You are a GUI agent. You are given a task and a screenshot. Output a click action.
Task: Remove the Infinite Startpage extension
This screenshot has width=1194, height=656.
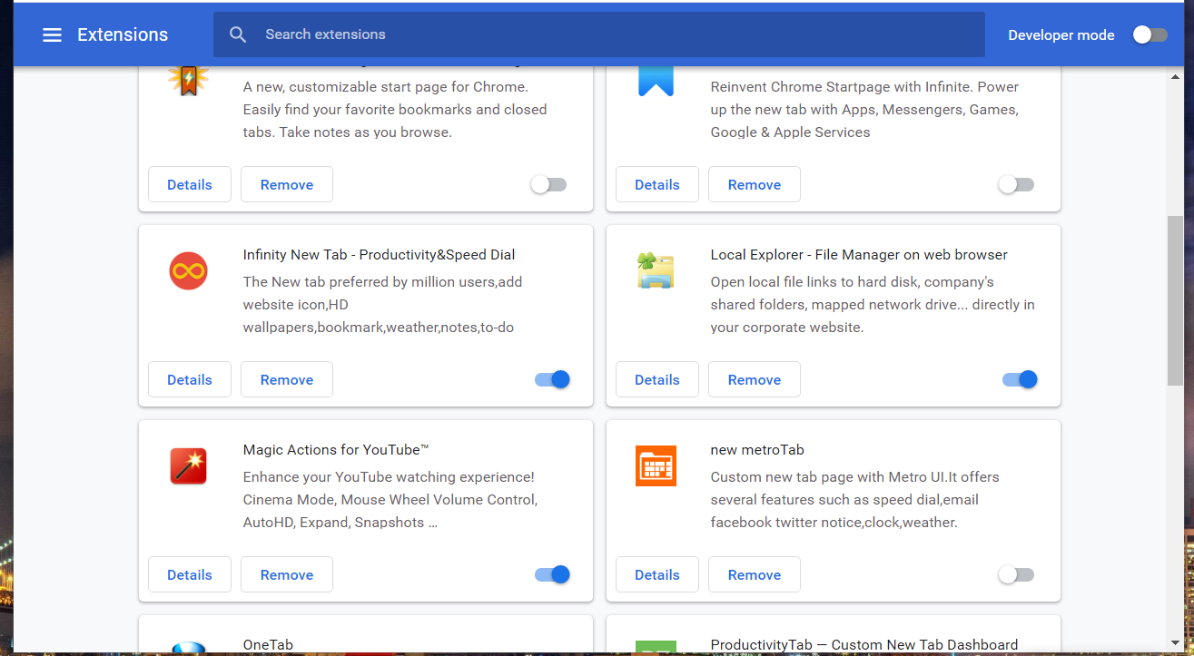click(x=755, y=184)
